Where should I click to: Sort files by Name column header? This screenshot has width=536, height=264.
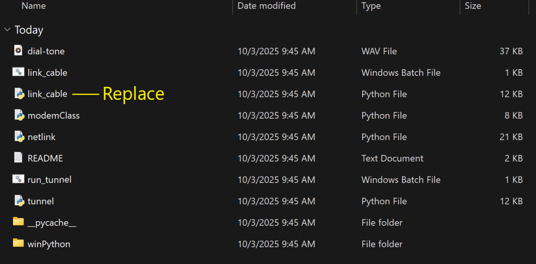click(33, 6)
